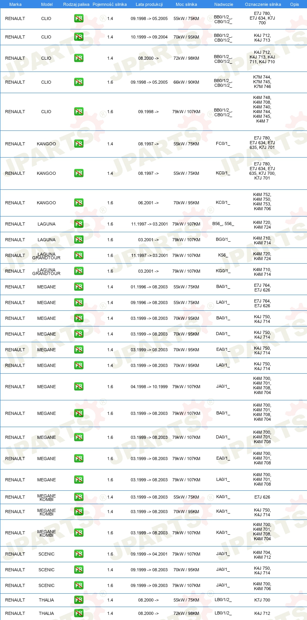Click engine codes K4M 748, K4M 708 in CLIO row
The height and width of the screenshot is (620, 307).
coord(262,100)
